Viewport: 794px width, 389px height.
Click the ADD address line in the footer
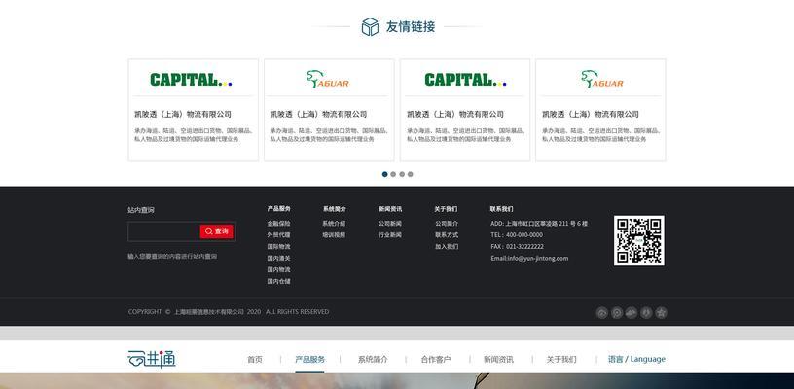pos(539,223)
